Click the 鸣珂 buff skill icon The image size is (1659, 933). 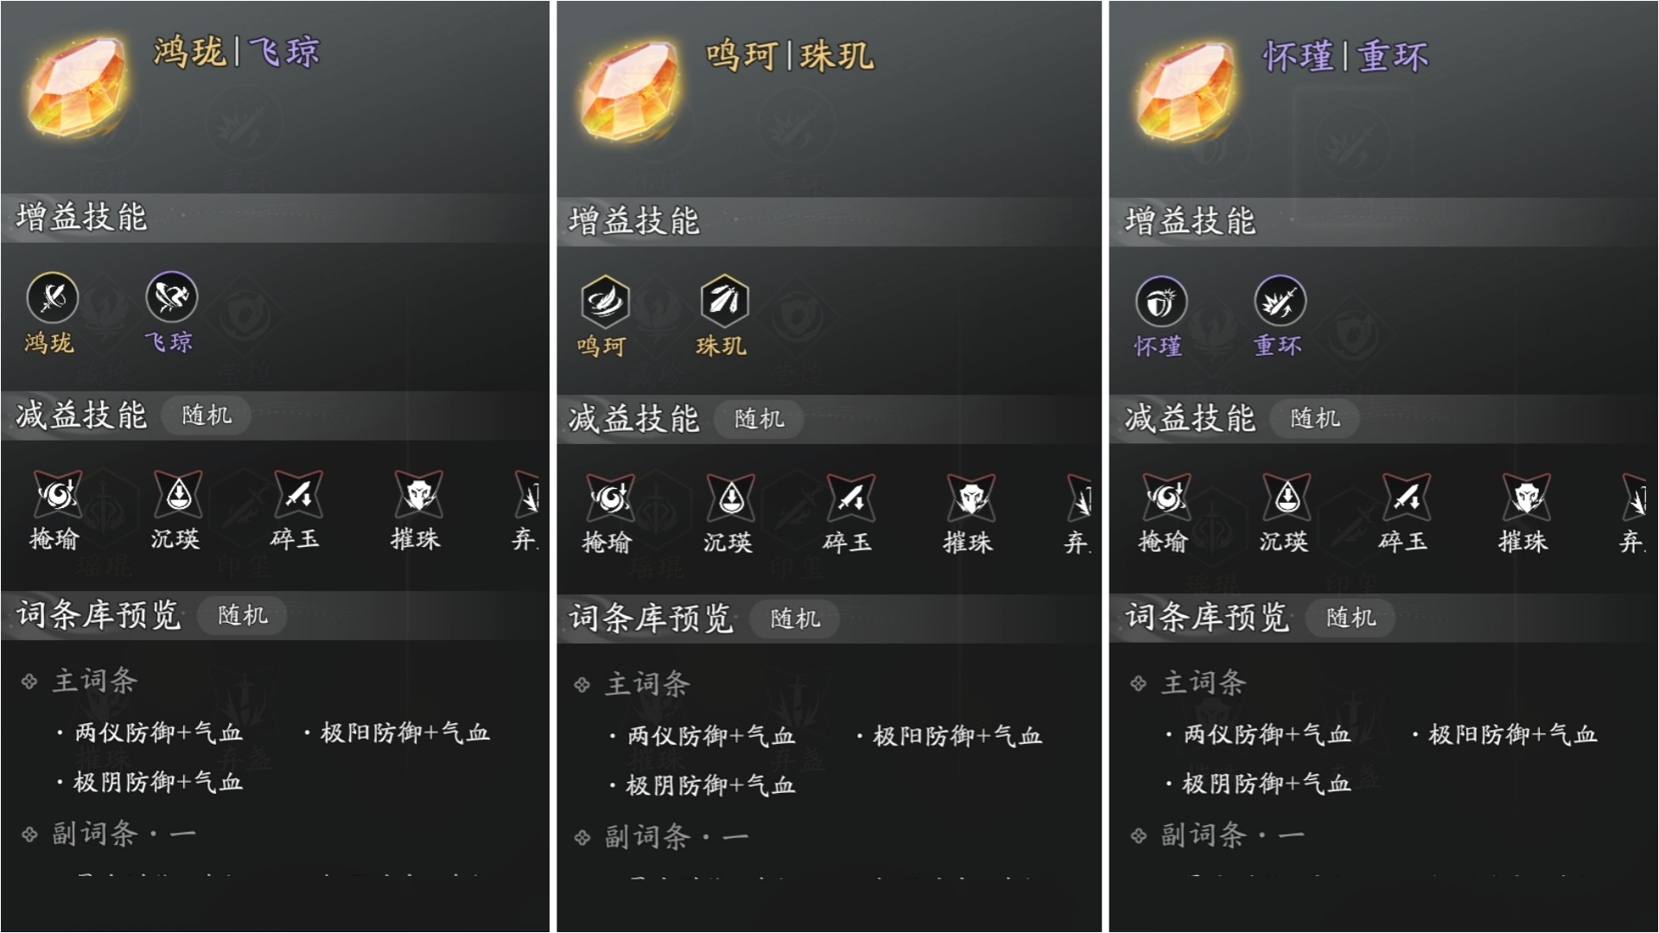coord(605,301)
